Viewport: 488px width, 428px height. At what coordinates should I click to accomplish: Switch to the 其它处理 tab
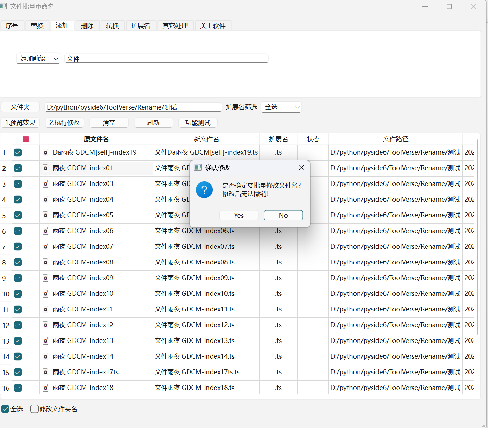click(175, 25)
